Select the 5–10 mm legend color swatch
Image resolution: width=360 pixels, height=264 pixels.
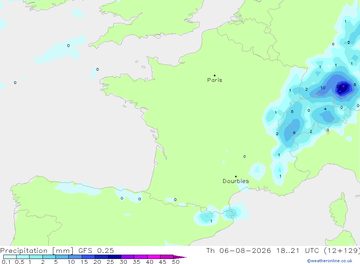click(x=62, y=257)
